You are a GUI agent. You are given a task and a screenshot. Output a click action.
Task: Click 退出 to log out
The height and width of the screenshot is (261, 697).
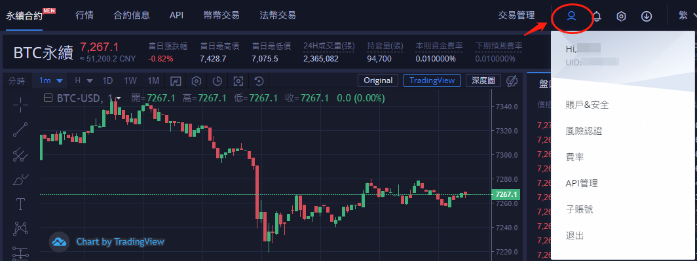click(575, 235)
